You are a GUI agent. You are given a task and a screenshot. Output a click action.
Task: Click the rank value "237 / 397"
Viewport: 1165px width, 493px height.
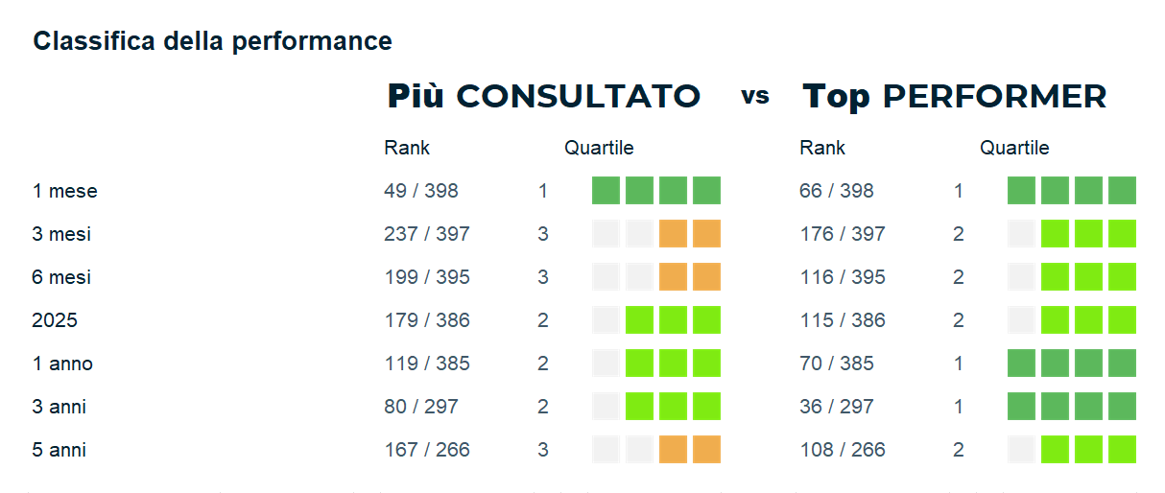pyautogui.click(x=427, y=234)
